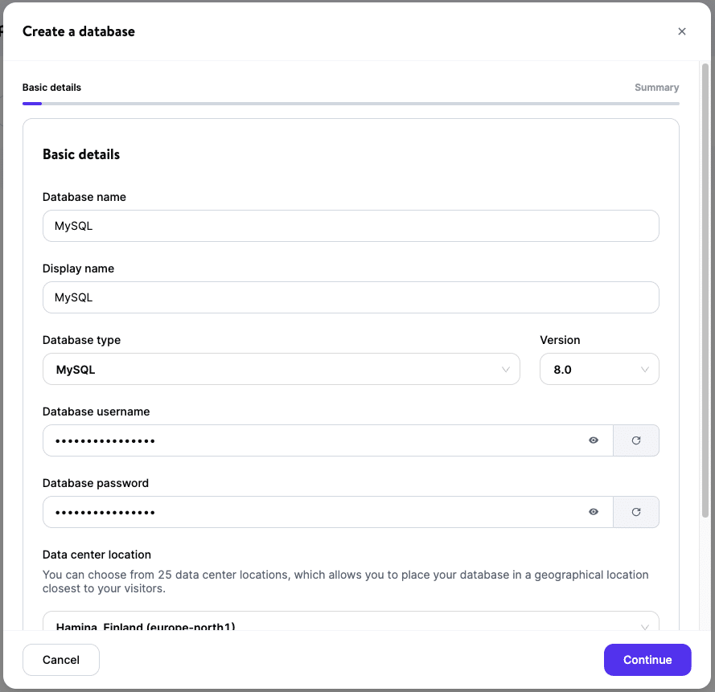Click the '25 data center locations' description text
Viewport: 715px width, 692px height.
(345, 581)
